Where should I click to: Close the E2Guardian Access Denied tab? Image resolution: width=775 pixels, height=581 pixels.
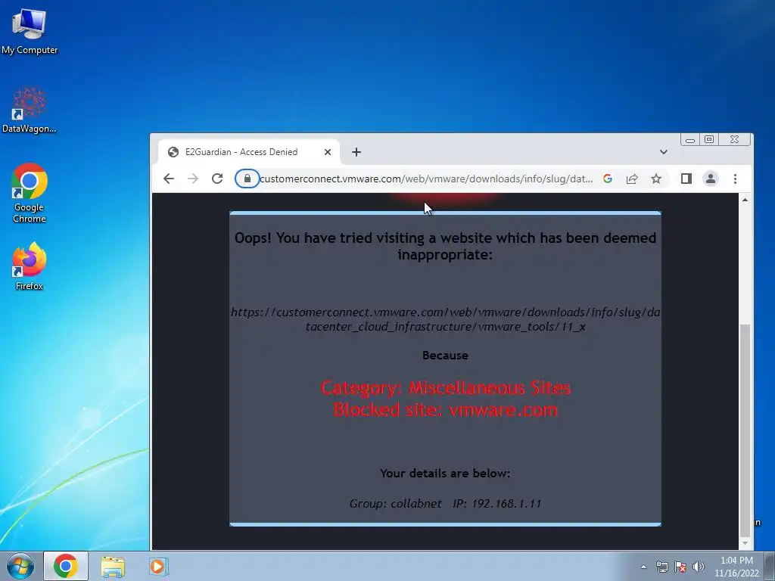tap(327, 152)
